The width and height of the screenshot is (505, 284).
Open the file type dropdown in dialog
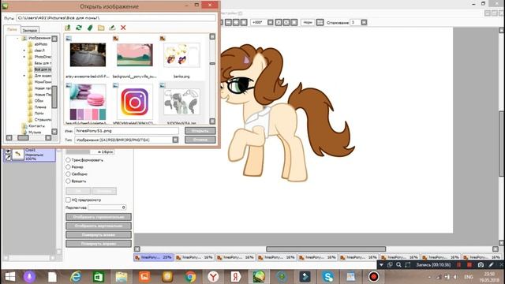coord(175,140)
